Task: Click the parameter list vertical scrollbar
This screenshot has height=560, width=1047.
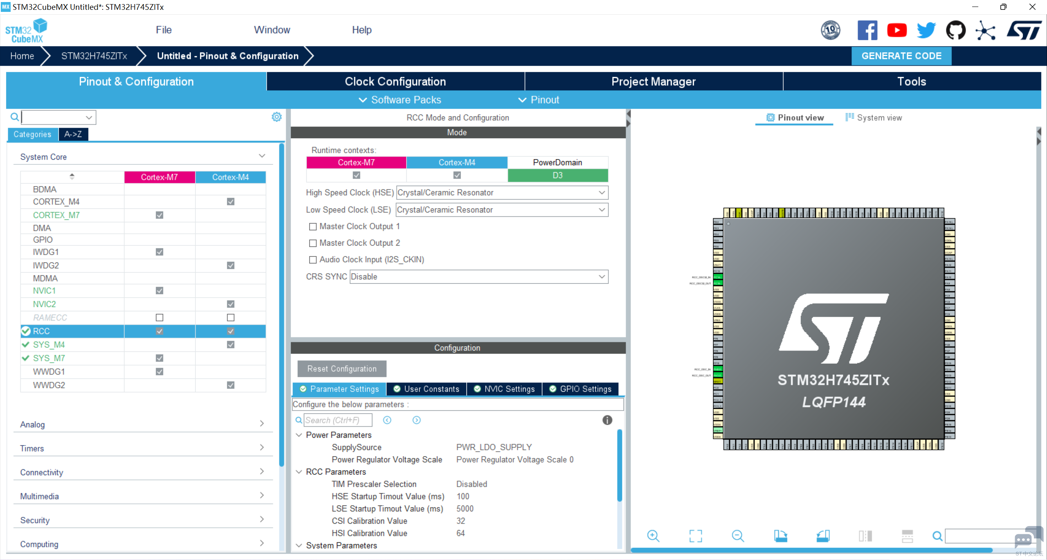Action: (x=620, y=465)
